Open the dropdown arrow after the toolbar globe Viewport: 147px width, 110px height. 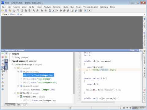click(x=89, y=11)
